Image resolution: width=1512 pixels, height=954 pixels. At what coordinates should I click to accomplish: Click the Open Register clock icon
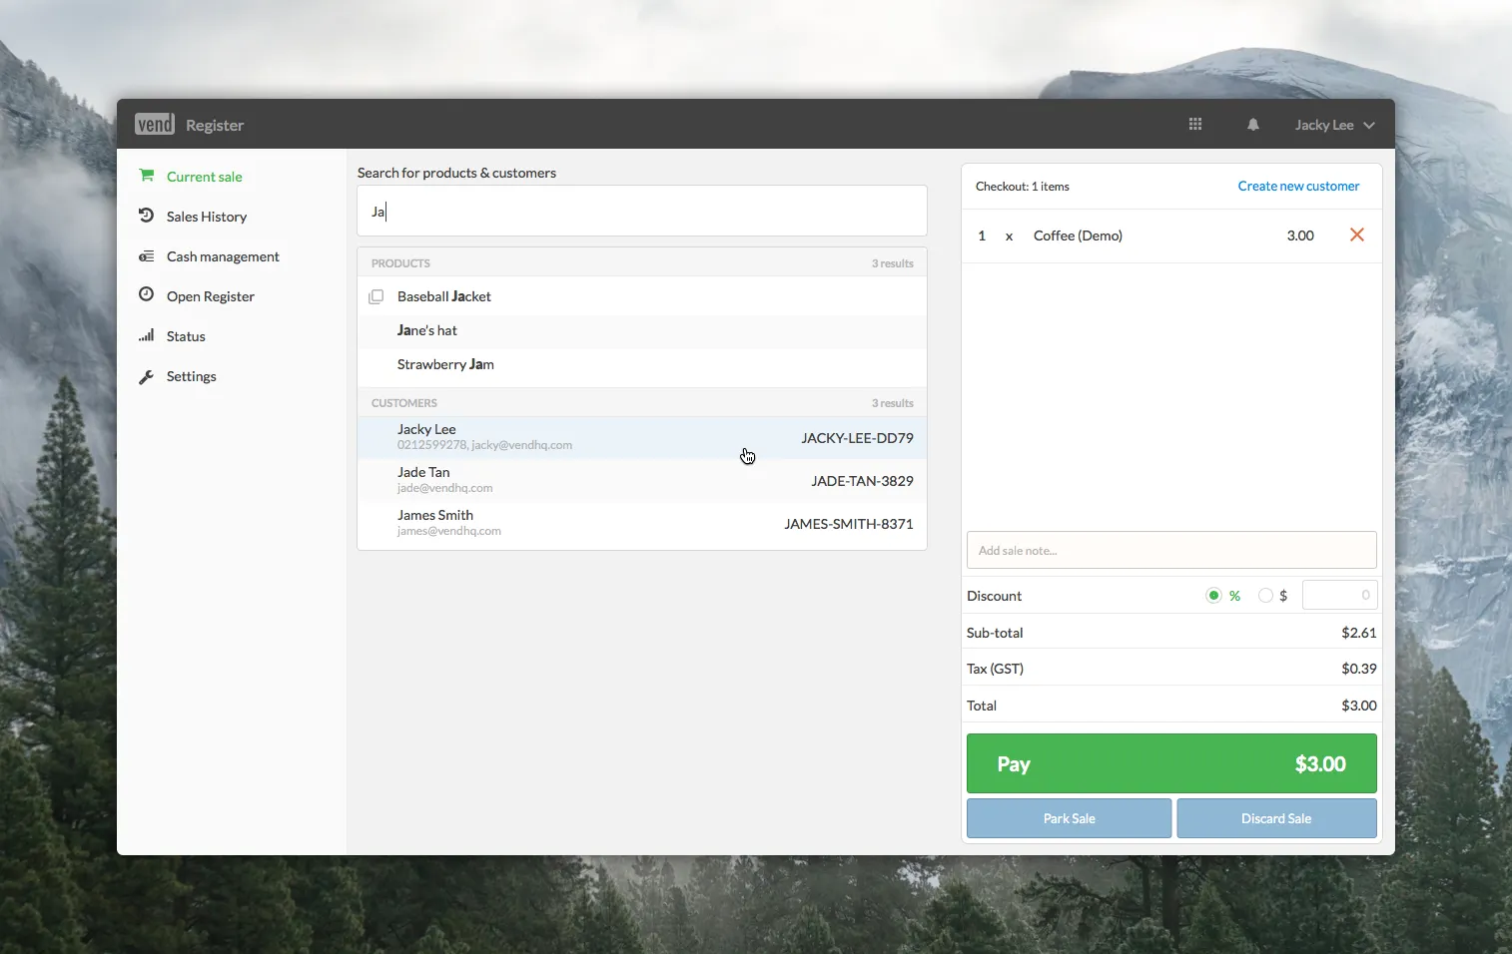(147, 294)
